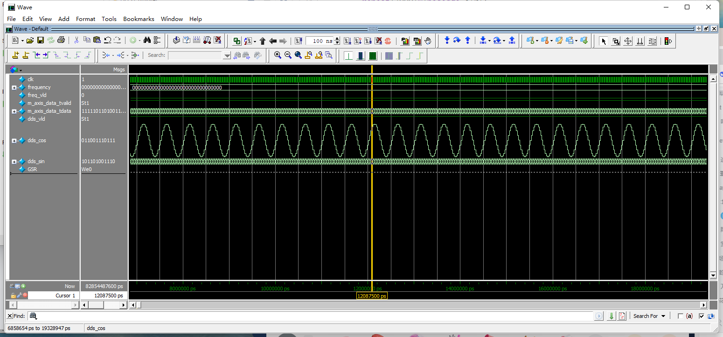This screenshot has height=337, width=723.
Task: Run the simulation for the set run length
Action: [348, 41]
